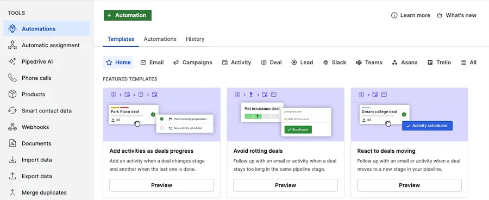This screenshot has height=200, width=489.
Task: Click the Deal dollar filter icon
Action: pos(264,62)
